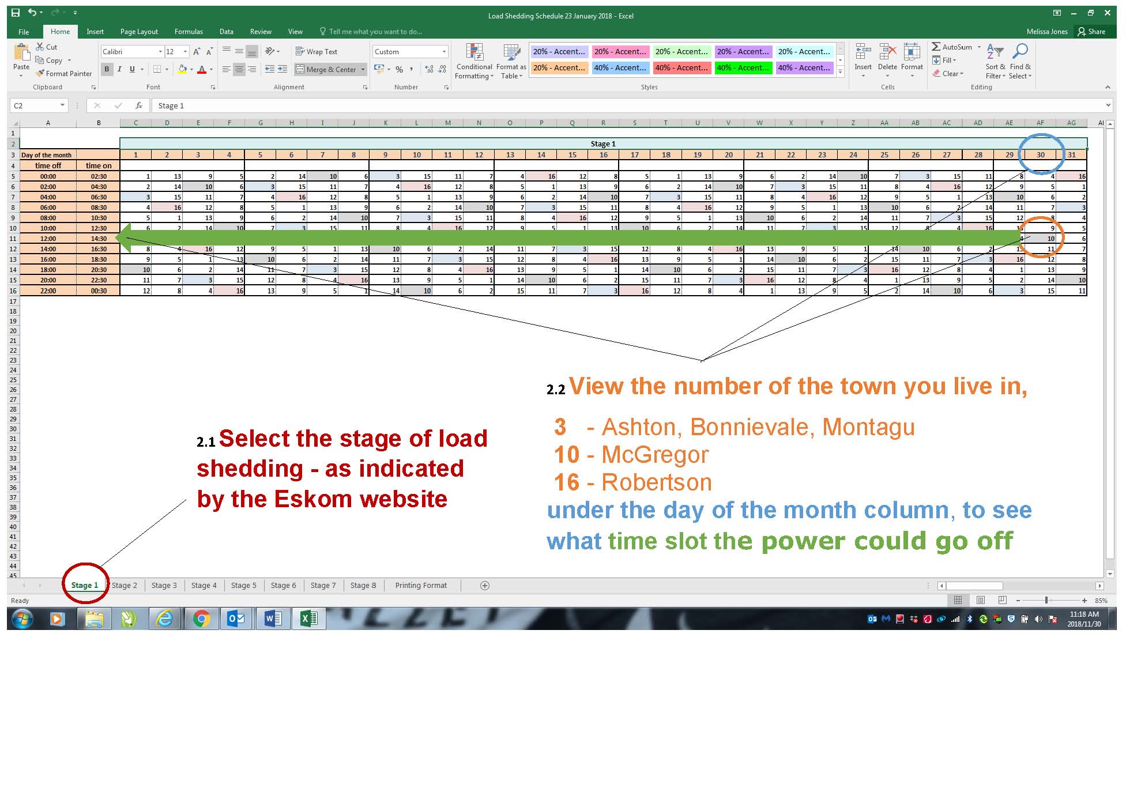Click the Zoom In plus button

[1084, 600]
